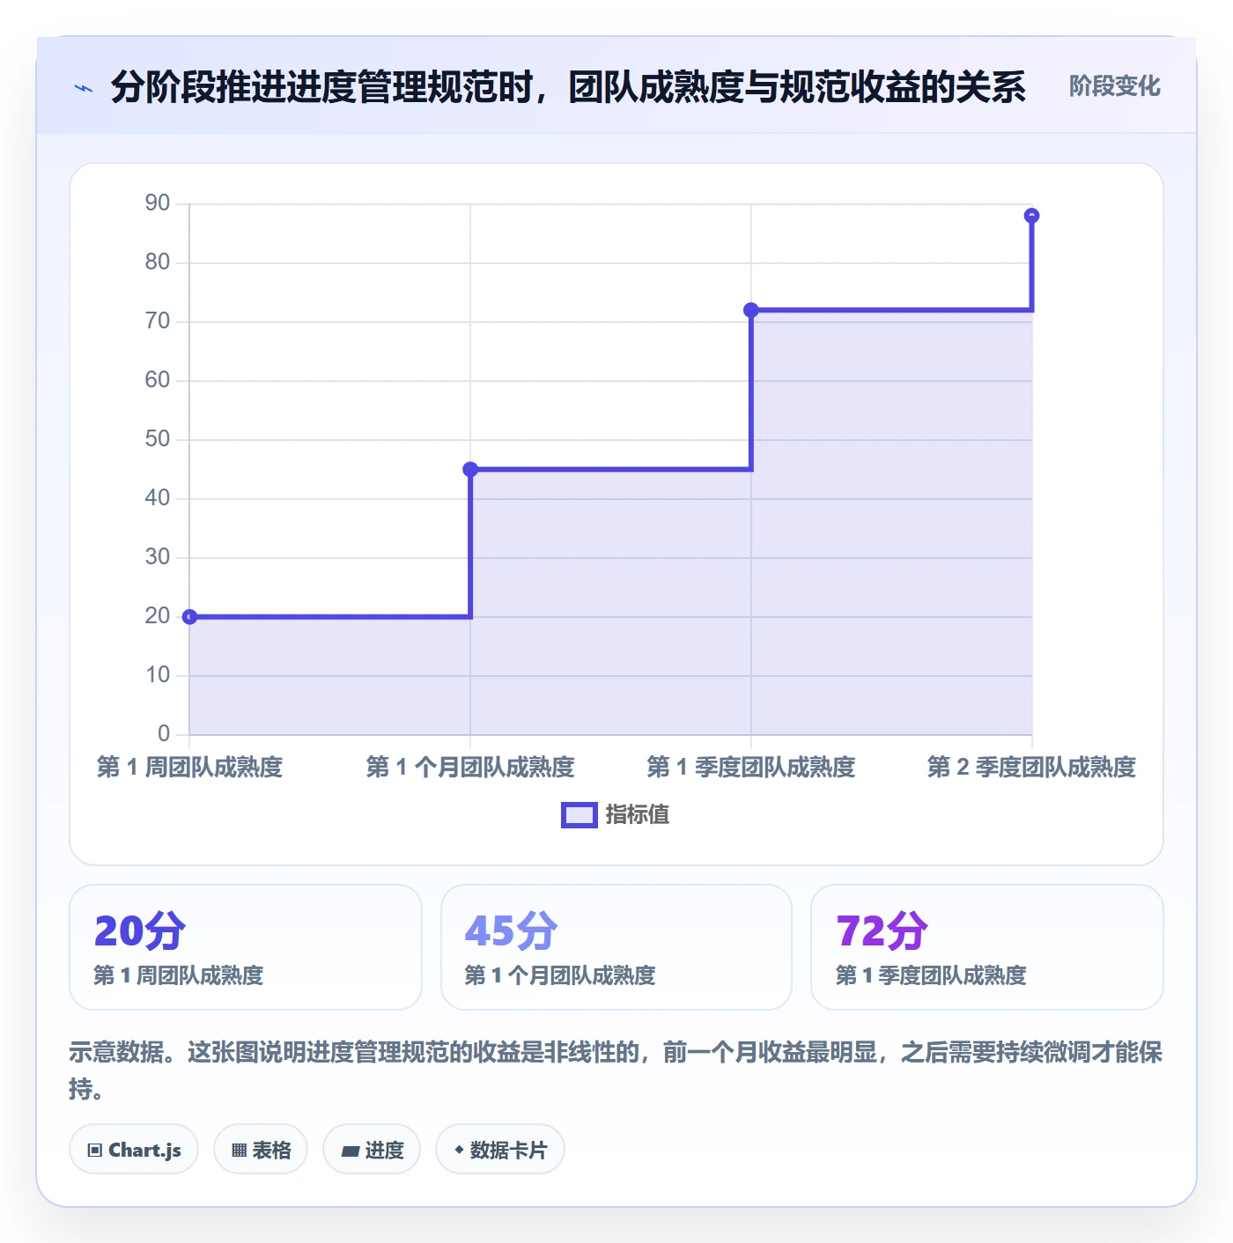The height and width of the screenshot is (1243, 1233).
Task: Click the Chart.js tag
Action: tap(134, 1150)
